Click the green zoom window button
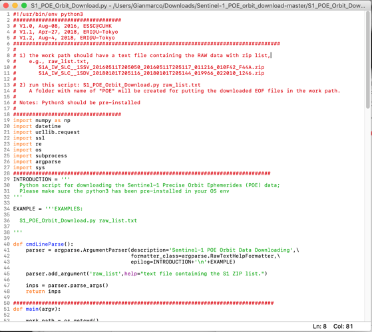 click(x=24, y=5)
